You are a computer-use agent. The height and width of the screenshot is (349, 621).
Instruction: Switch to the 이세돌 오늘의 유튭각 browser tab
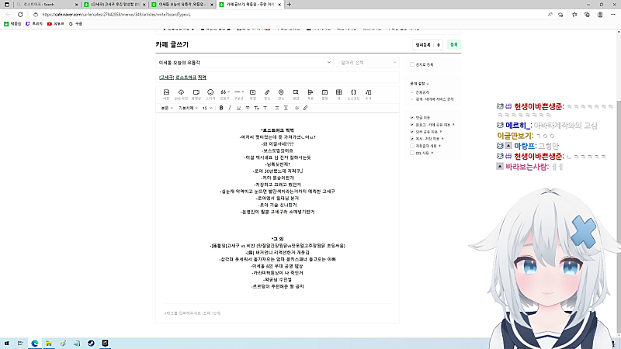182,5
